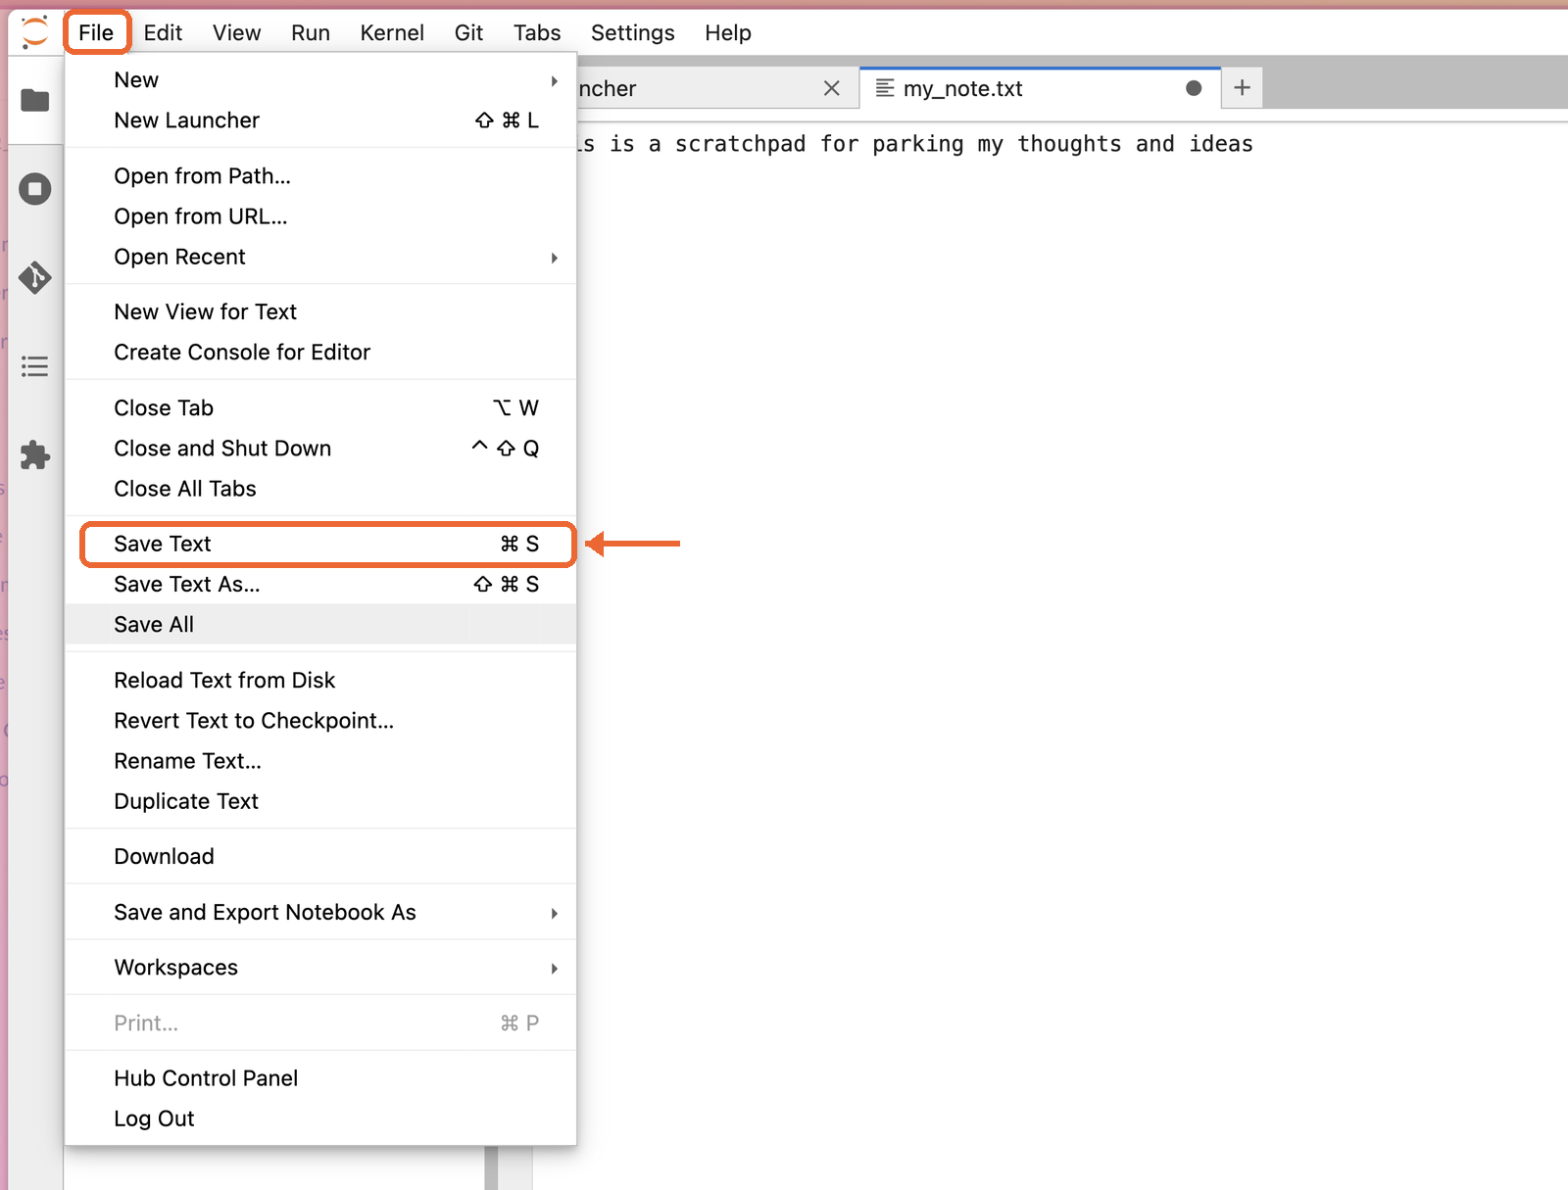This screenshot has width=1568, height=1190.
Task: Open the Help menu
Action: click(727, 32)
